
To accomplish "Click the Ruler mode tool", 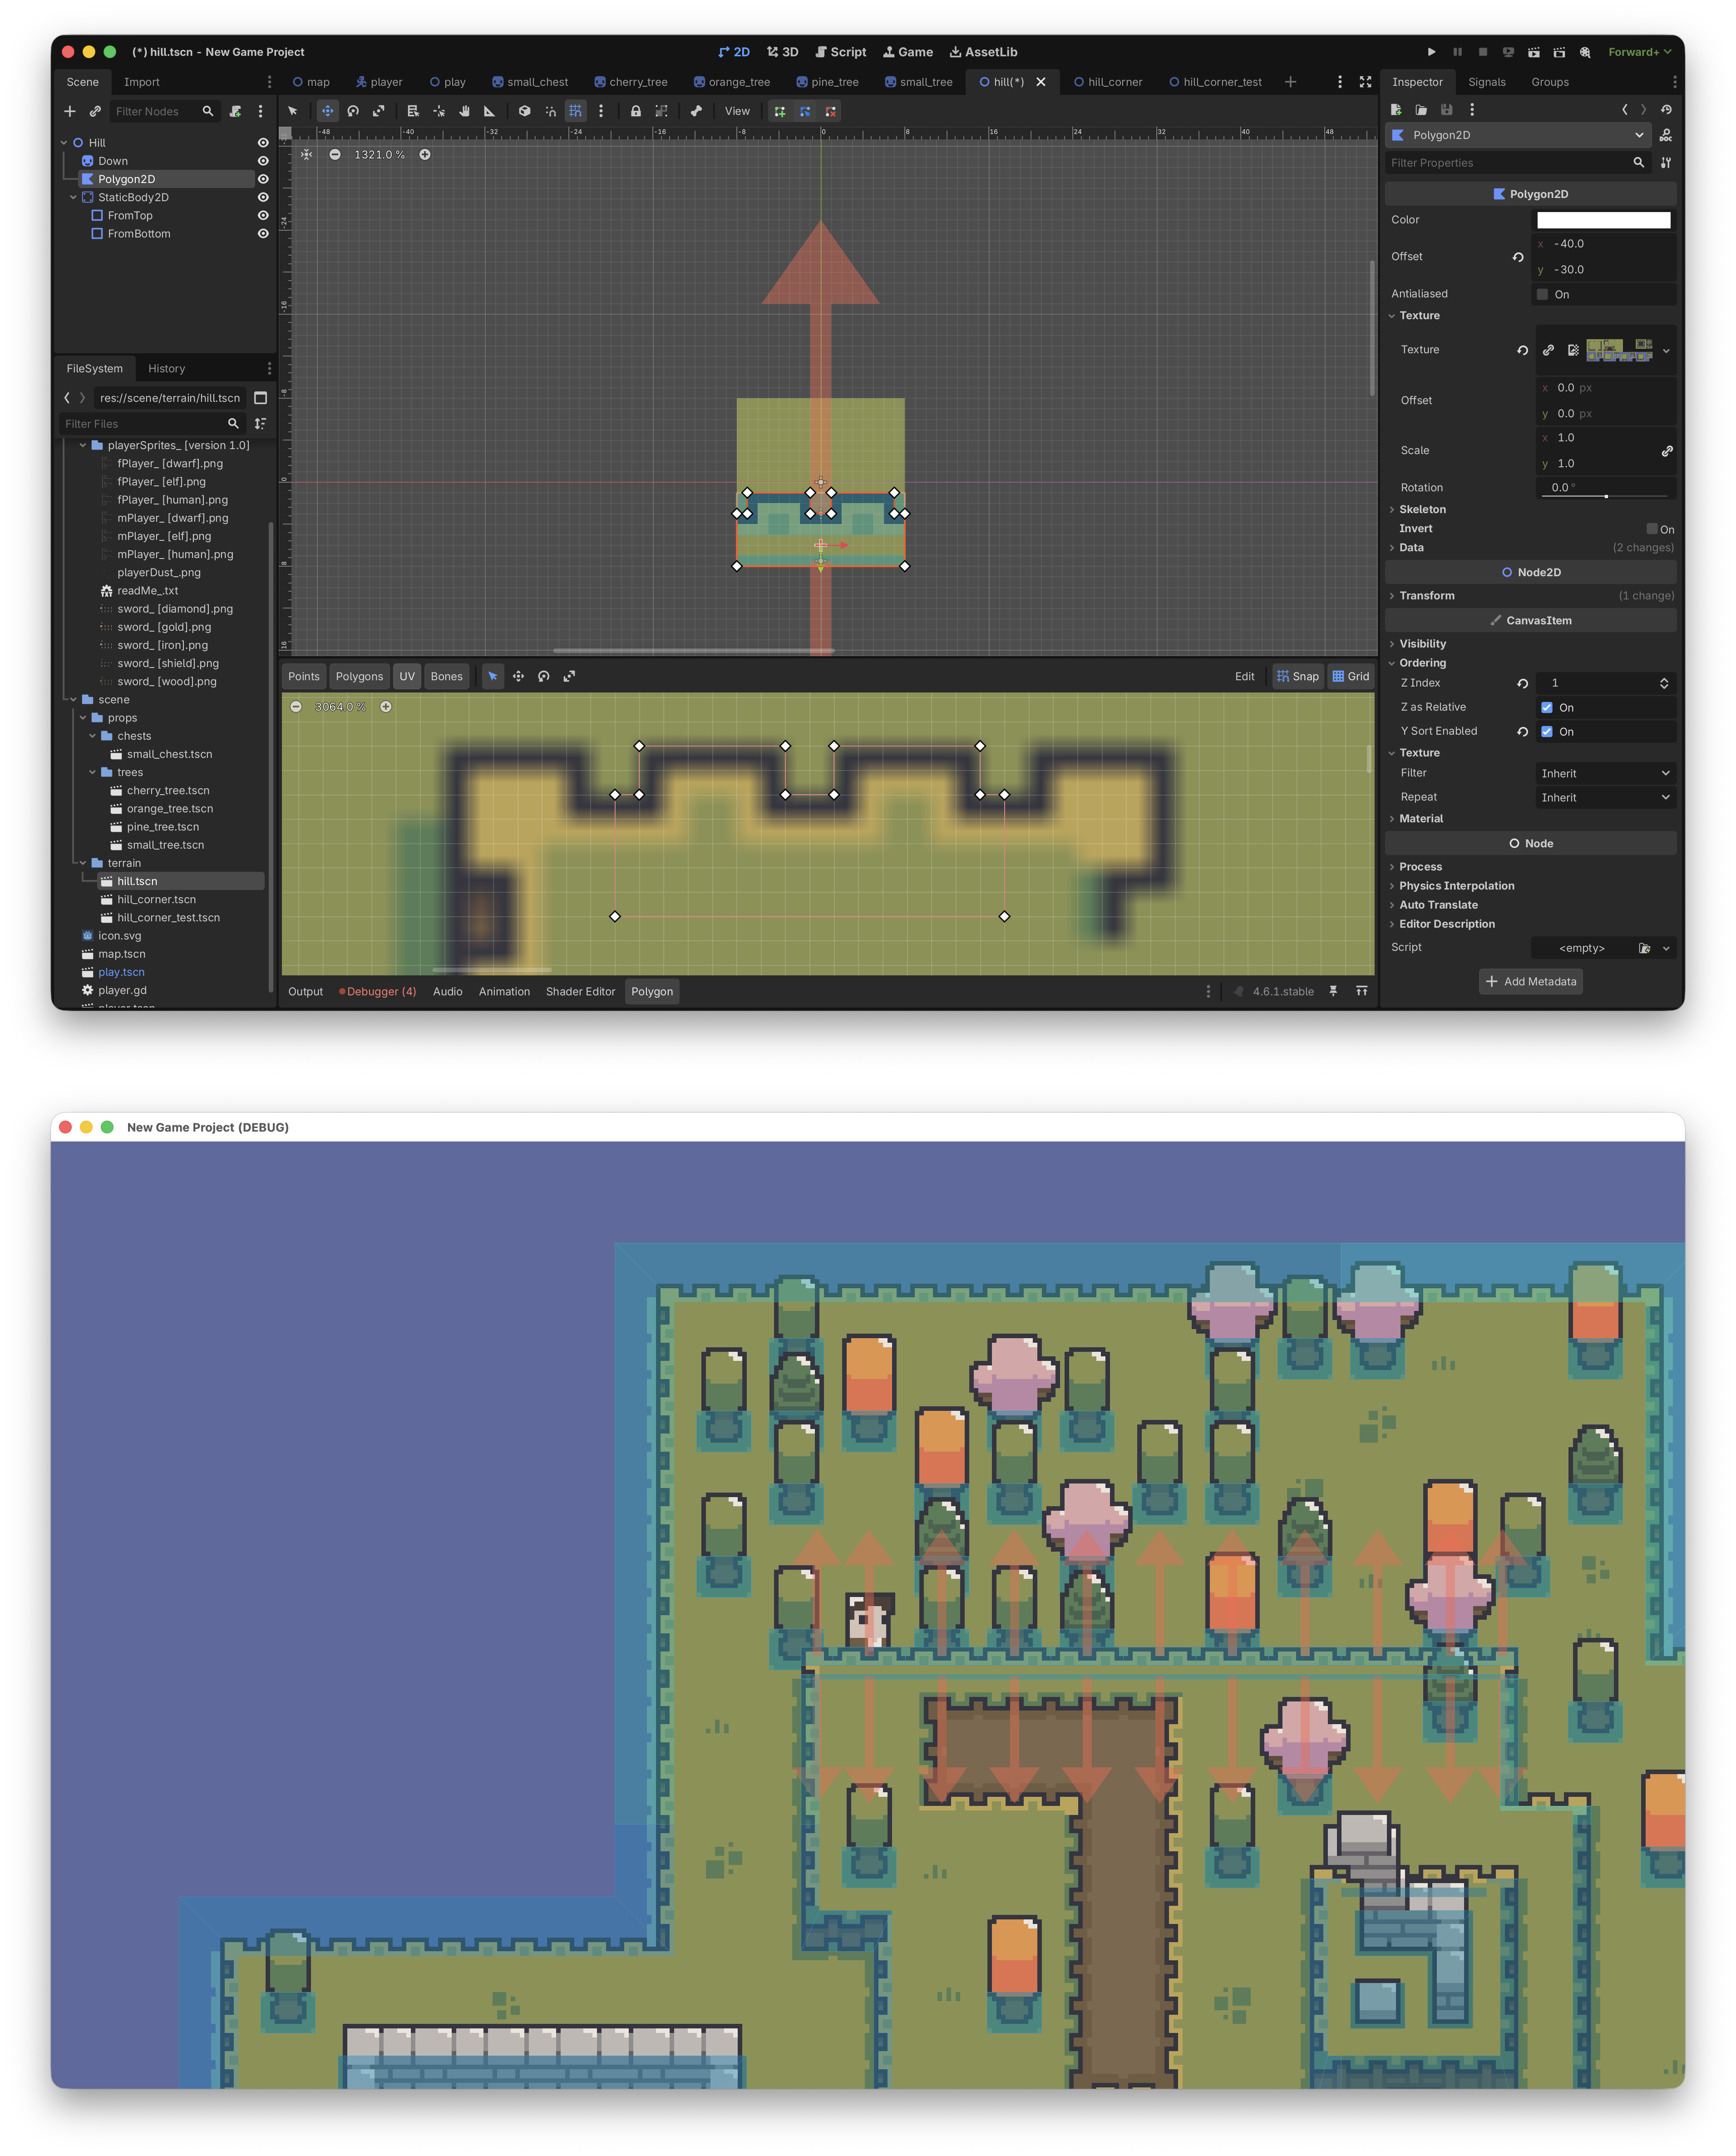I will click(x=489, y=111).
